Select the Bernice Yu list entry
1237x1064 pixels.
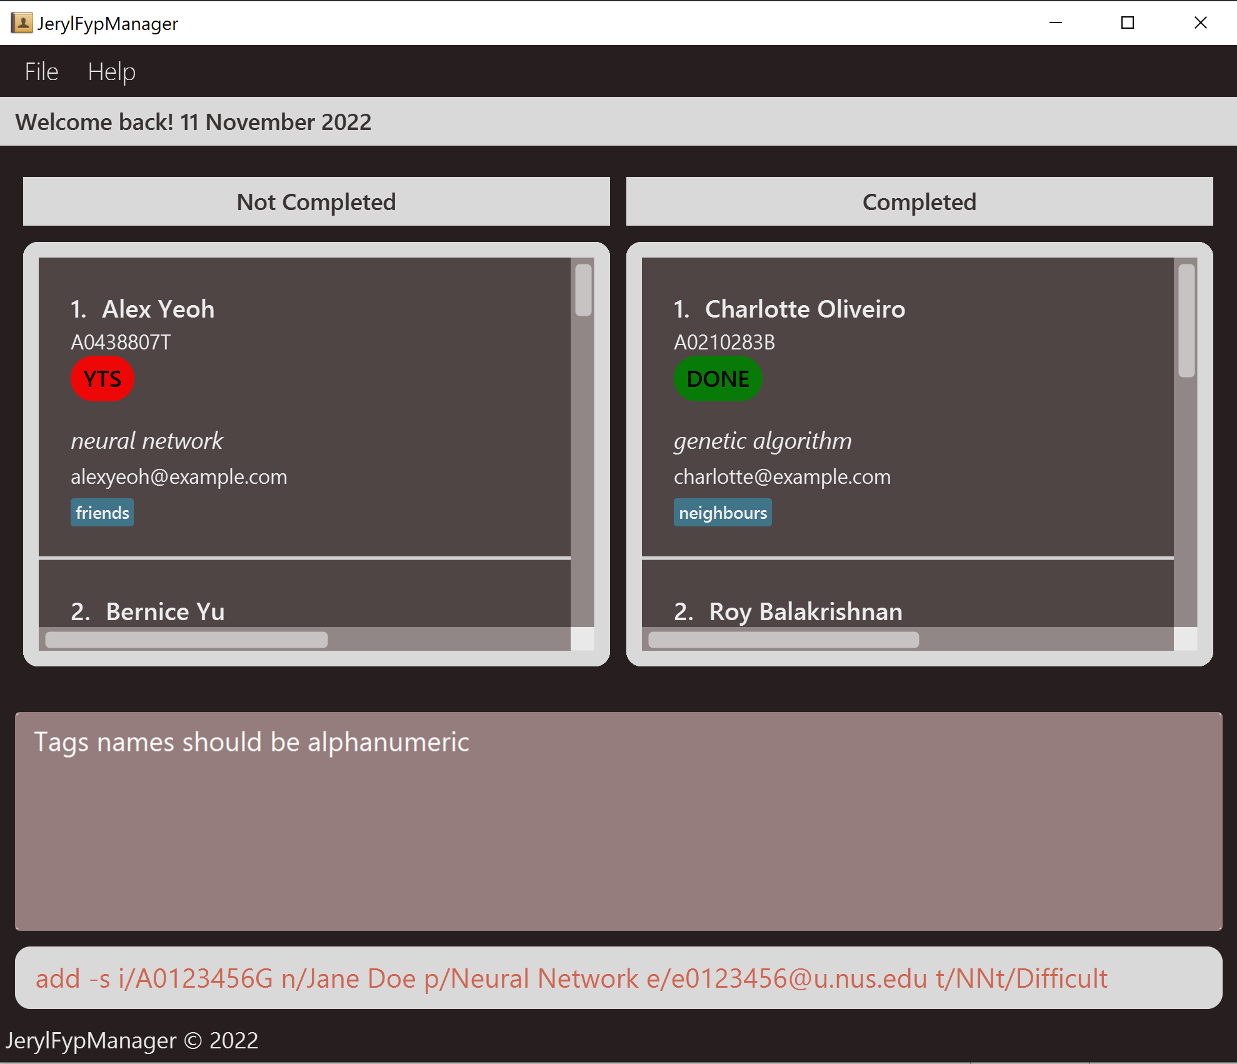click(x=166, y=611)
